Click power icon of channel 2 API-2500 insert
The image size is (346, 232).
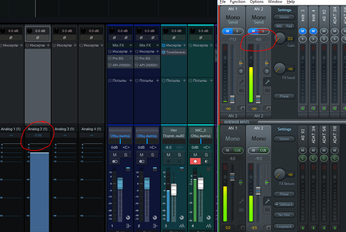click(x=137, y=65)
